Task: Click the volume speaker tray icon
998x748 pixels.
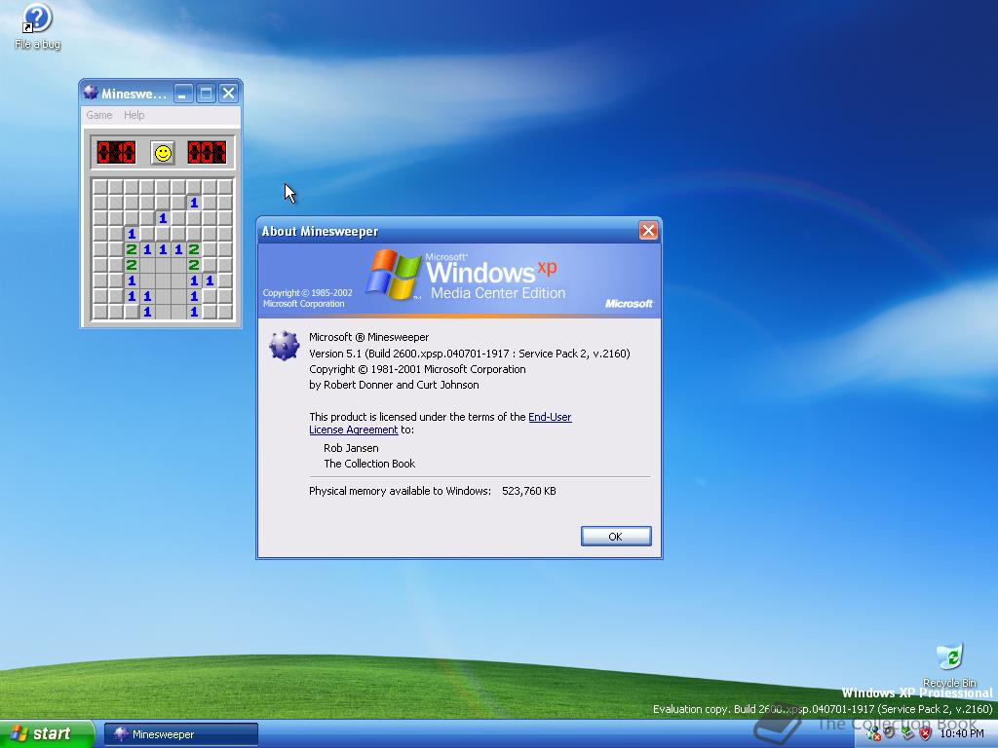Action: (x=891, y=733)
